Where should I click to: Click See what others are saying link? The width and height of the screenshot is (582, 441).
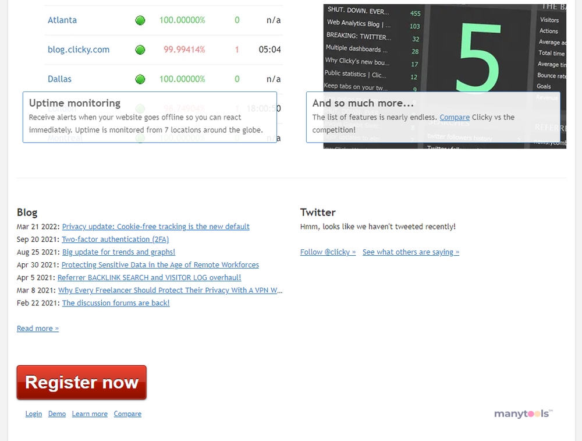pos(410,252)
